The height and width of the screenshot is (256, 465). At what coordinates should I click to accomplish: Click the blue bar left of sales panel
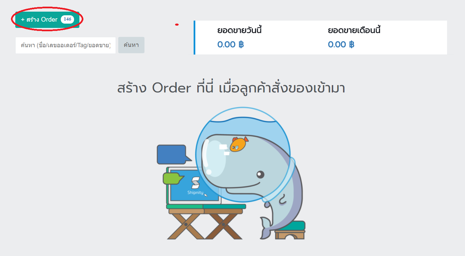[194, 37]
